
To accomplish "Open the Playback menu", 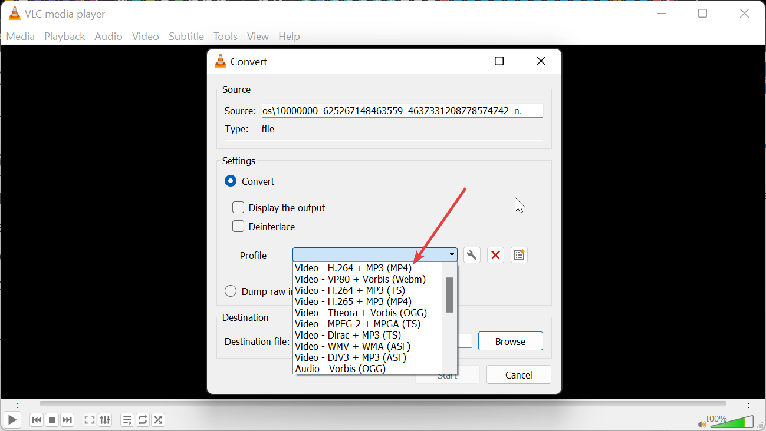I will (x=65, y=37).
